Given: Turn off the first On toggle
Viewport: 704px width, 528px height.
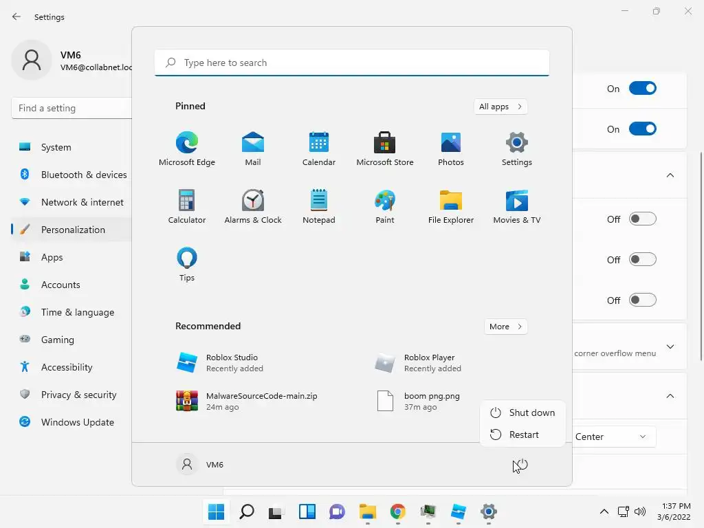Looking at the screenshot, I should click(x=643, y=89).
